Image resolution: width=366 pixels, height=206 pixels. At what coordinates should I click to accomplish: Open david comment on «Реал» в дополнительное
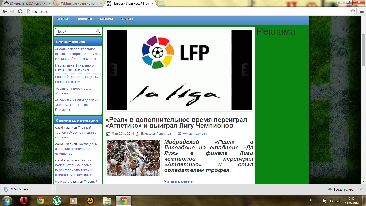point(74,168)
